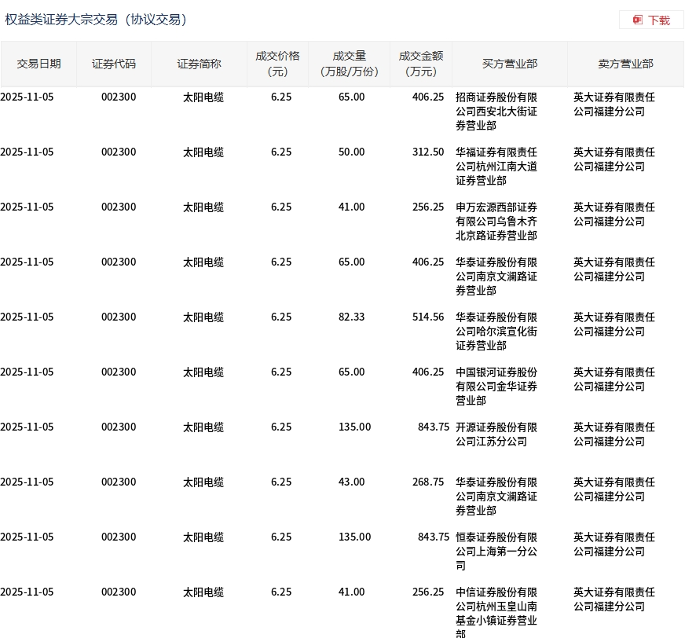
Task: Click the amount 268.75 cell
Action: [x=427, y=482]
